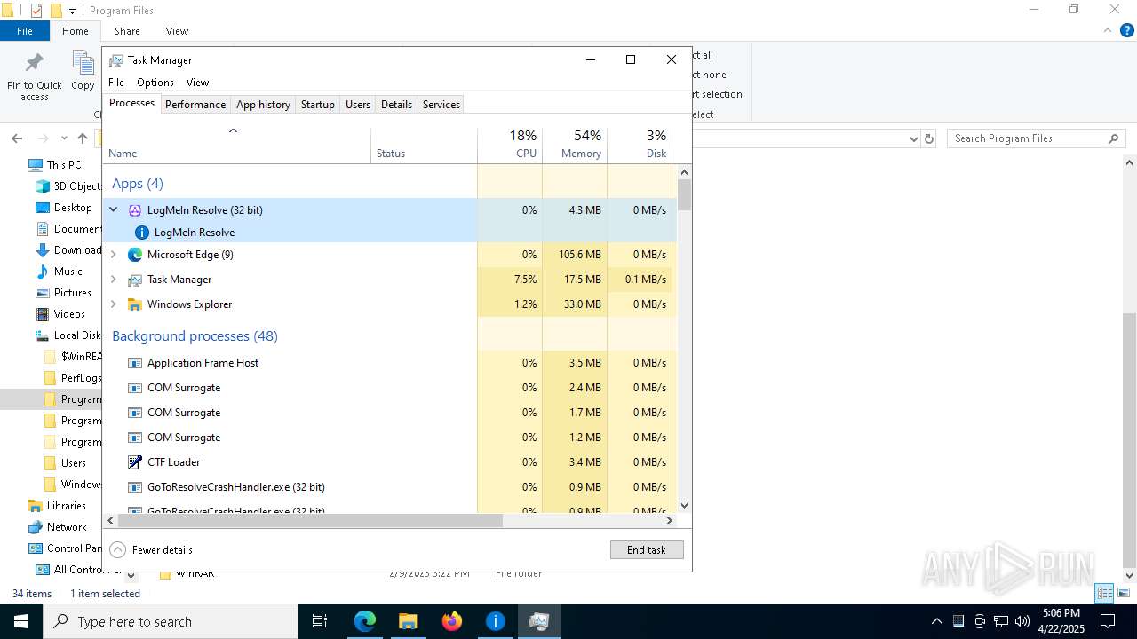Image resolution: width=1137 pixels, height=639 pixels.
Task: Show hidden tray icons chevron
Action: click(x=937, y=621)
